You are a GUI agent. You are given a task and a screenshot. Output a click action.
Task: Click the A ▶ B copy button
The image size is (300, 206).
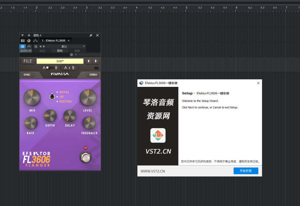(69, 68)
